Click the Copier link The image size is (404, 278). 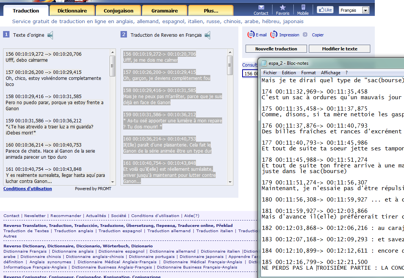[x=318, y=35]
